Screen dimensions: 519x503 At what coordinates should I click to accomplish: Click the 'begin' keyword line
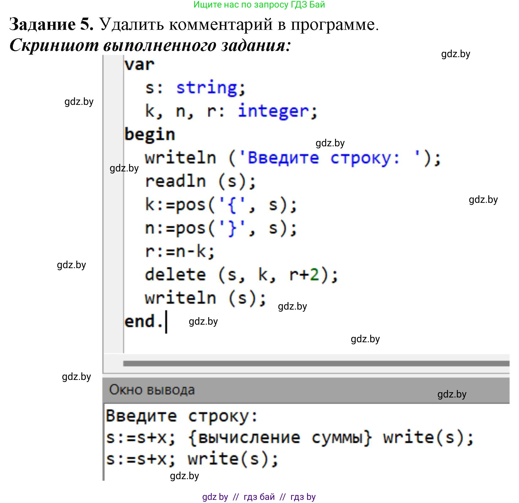pos(149,135)
